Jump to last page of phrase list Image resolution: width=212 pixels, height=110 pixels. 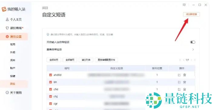[x=194, y=60]
